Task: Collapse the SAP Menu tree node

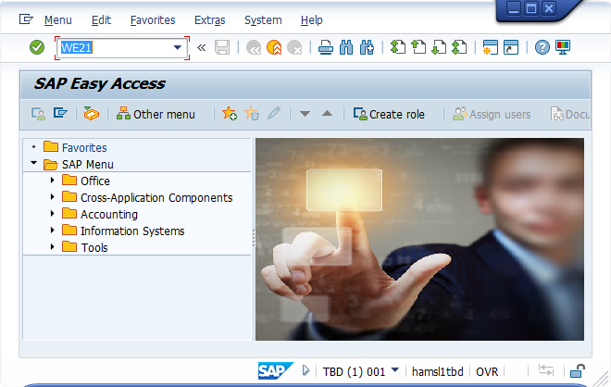Action: 34,164
